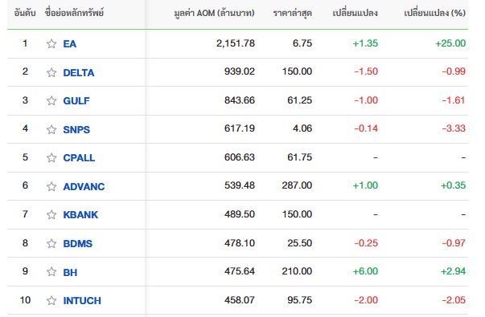Image resolution: width=485 pixels, height=317 pixels.
Task: Sort by เปลี่ยนแปลง (%) column header
Action: coord(434,13)
